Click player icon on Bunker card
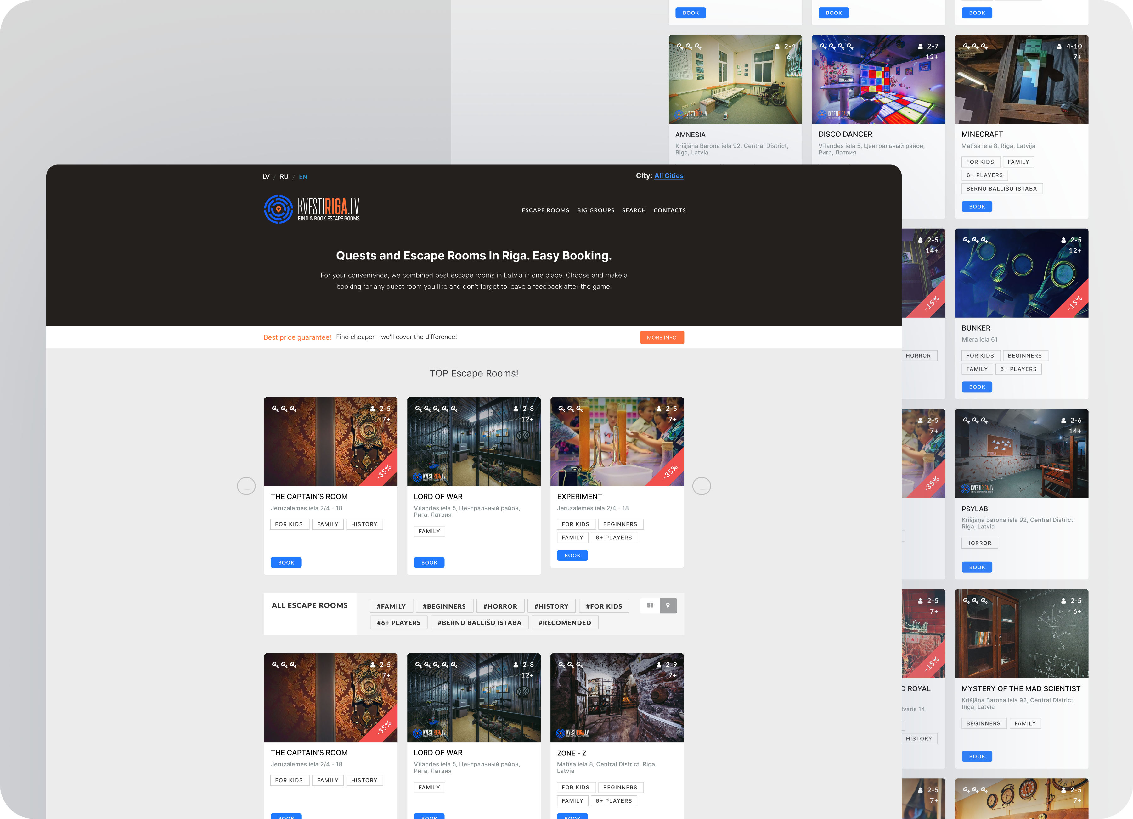 tap(1063, 240)
